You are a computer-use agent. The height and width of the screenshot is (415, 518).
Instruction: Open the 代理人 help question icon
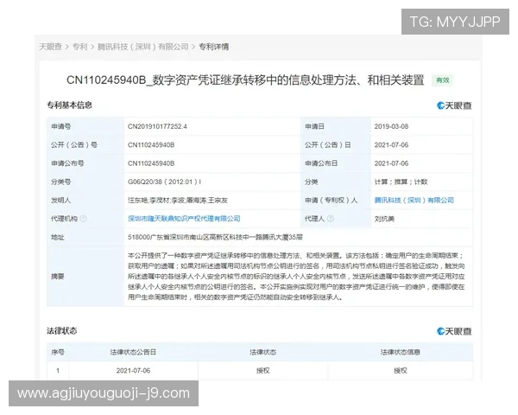click(x=331, y=219)
